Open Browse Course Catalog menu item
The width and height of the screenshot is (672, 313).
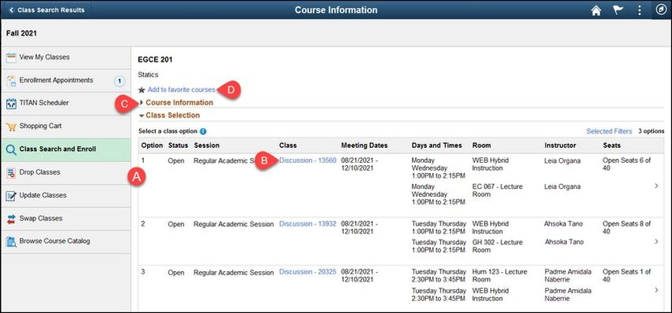[66, 242]
